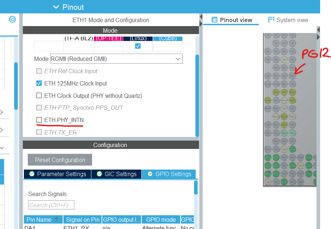The width and height of the screenshot is (331, 229).
Task: Switch to the System view tab
Action: pyautogui.click(x=288, y=20)
